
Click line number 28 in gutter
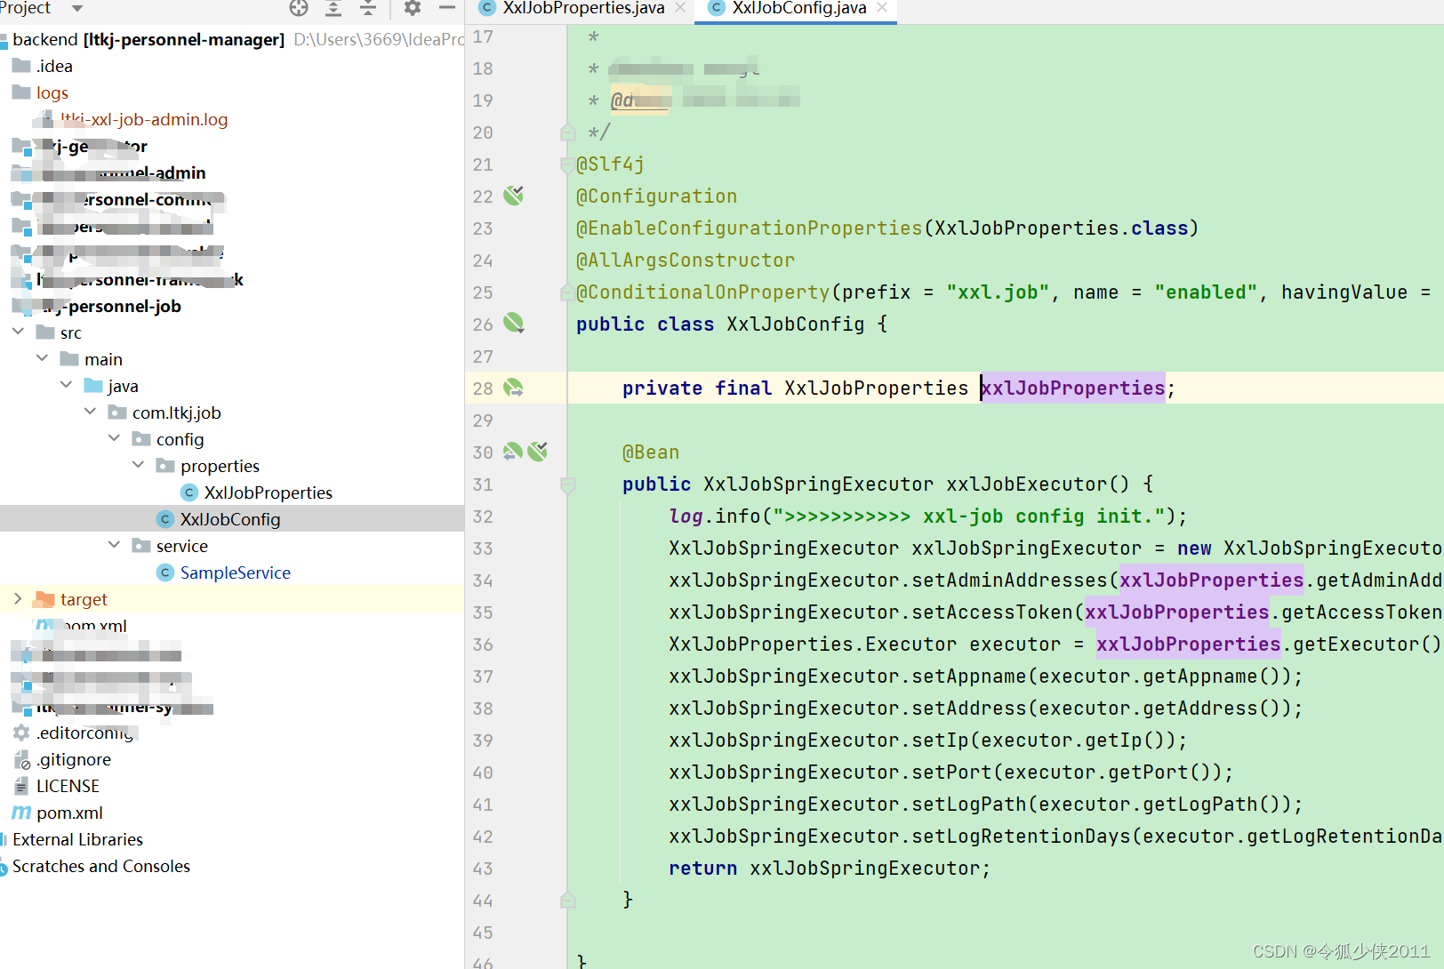483,388
